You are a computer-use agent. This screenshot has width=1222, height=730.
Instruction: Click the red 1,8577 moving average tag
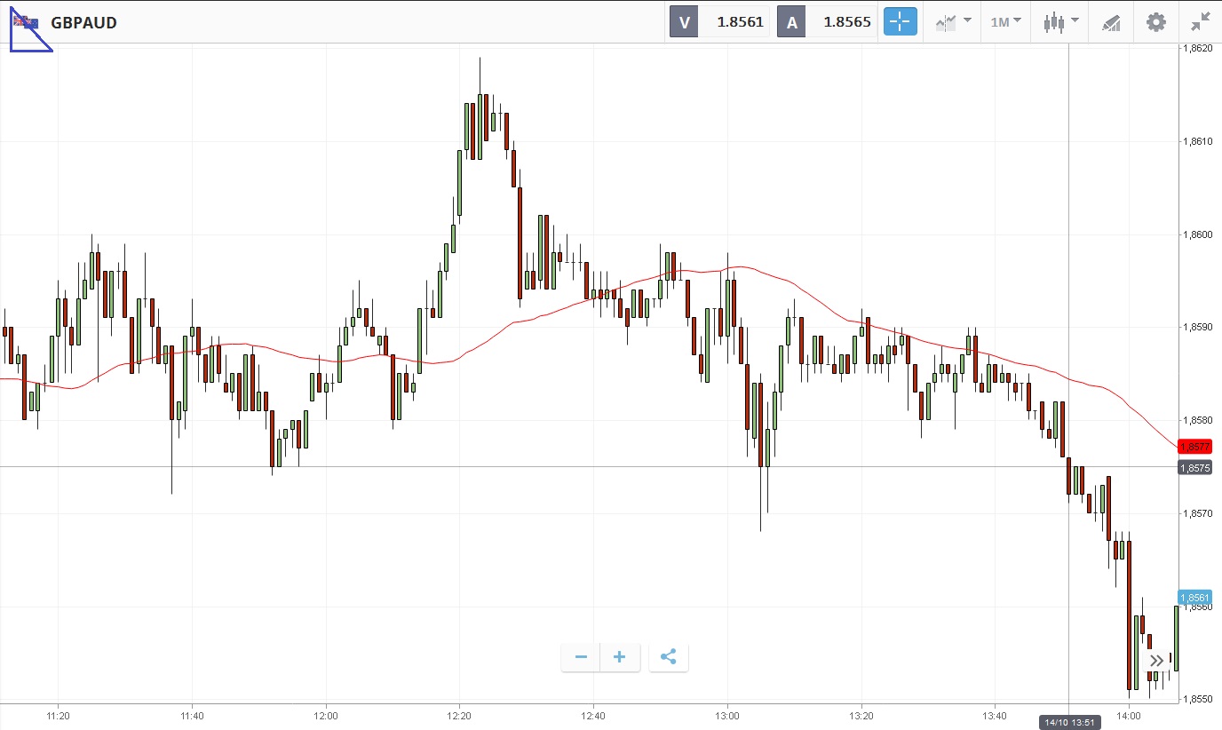(1194, 446)
